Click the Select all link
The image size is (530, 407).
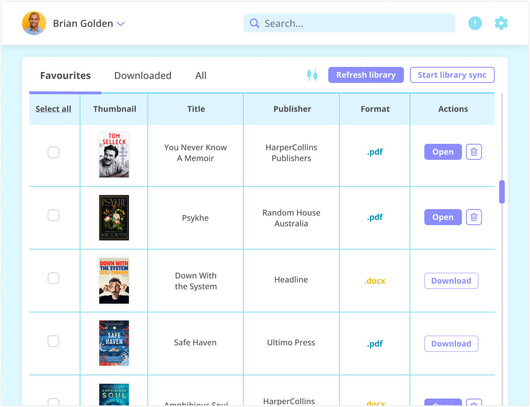pyautogui.click(x=53, y=109)
